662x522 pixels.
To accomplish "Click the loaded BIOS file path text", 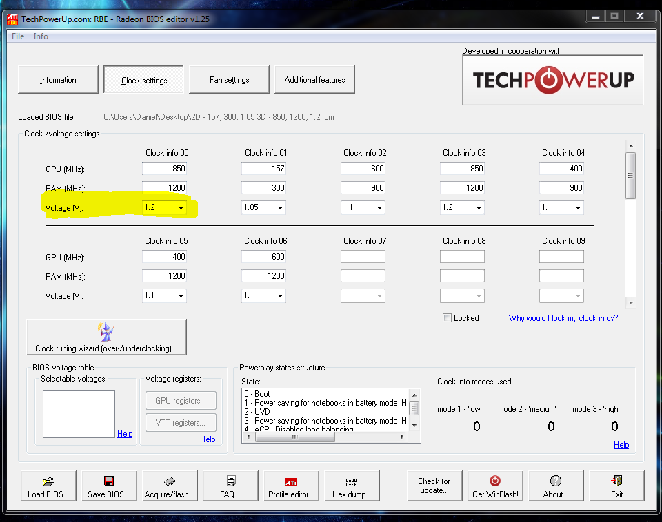I will [x=219, y=117].
